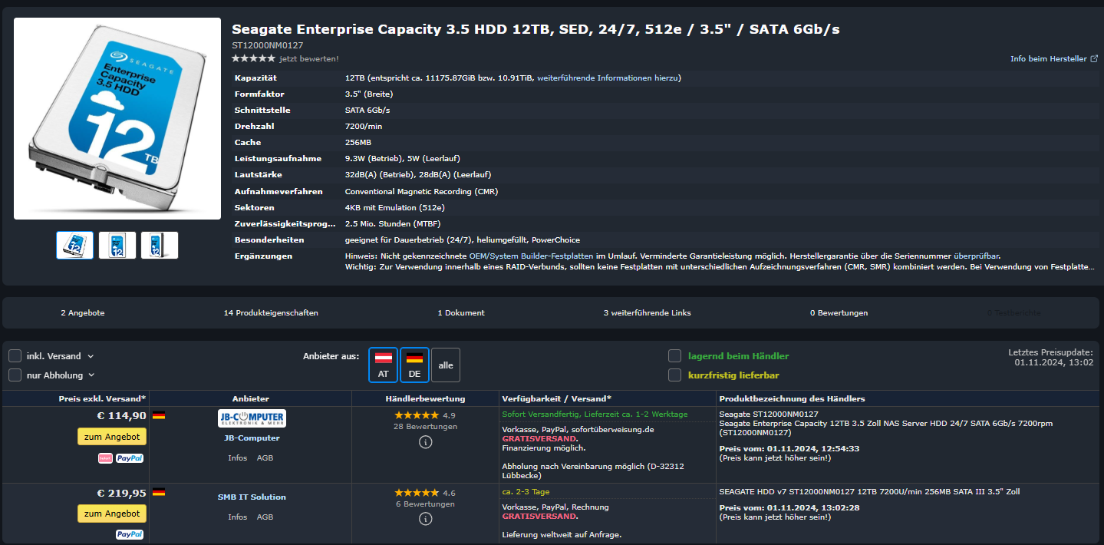Click the Conventional Magnetic Recording (CMR) value
1104x545 pixels.
(421, 191)
